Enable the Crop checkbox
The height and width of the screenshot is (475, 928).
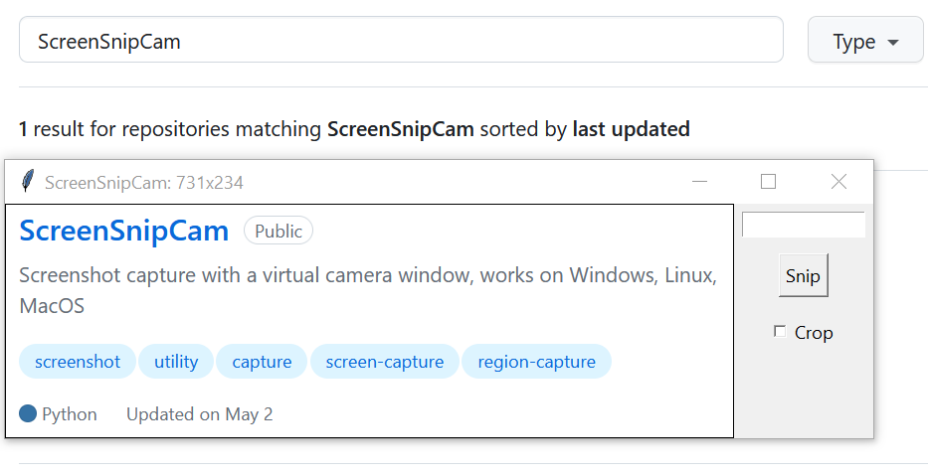(780, 331)
